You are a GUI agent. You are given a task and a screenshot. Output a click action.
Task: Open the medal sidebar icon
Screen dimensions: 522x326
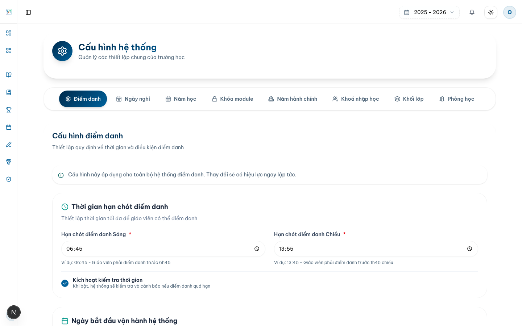pos(9,162)
